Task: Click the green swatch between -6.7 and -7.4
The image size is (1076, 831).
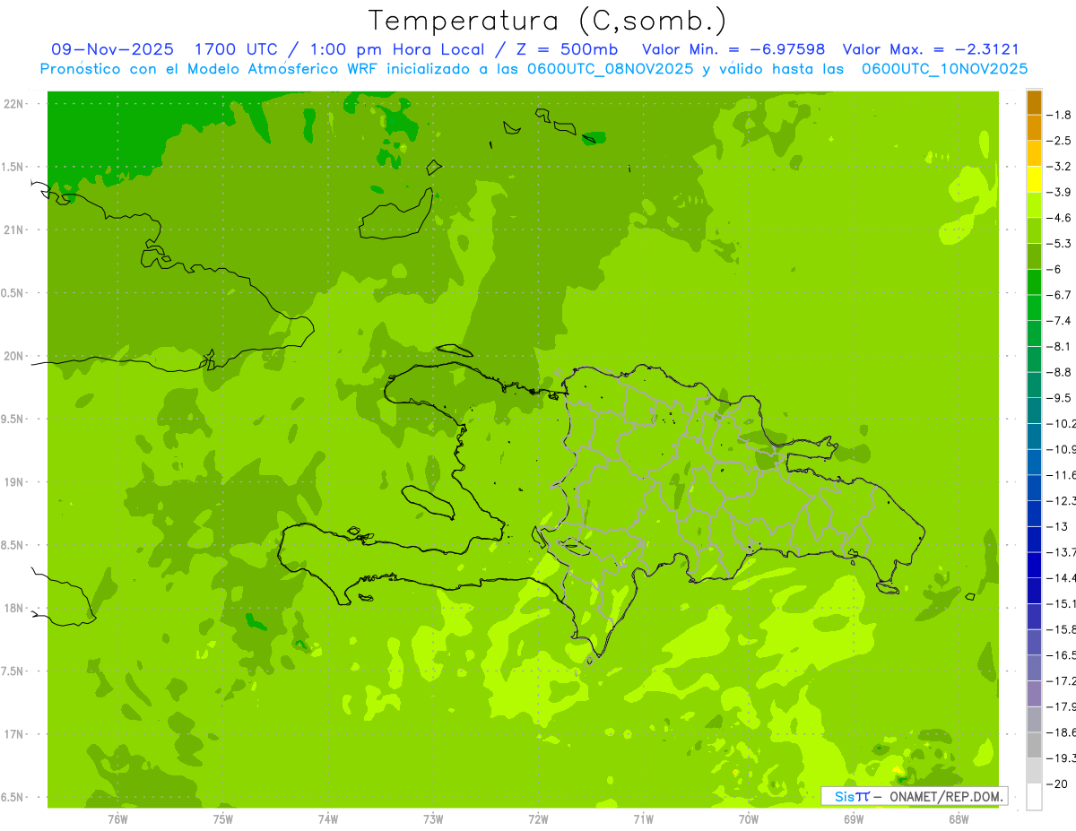Action: (x=1034, y=307)
